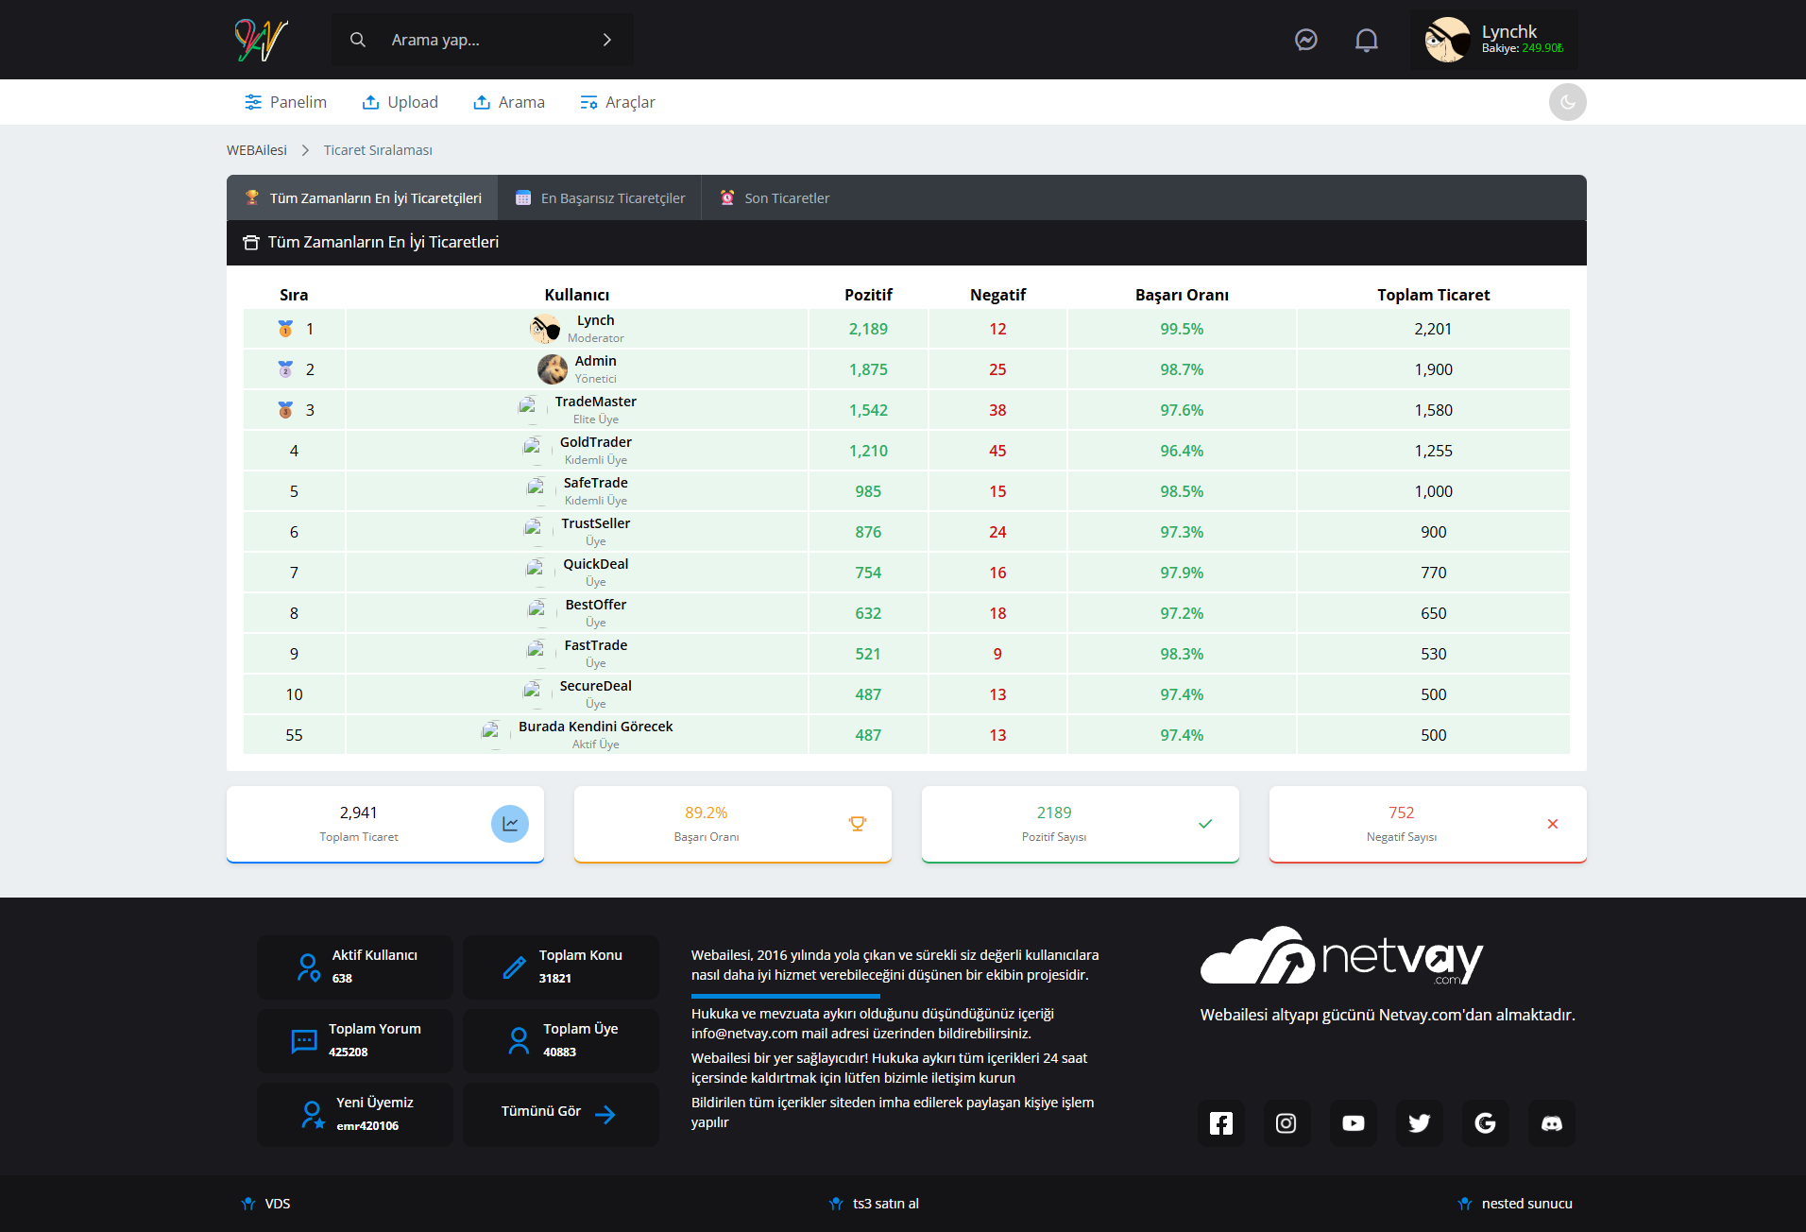Open the Twitter social link
The height and width of the screenshot is (1232, 1806).
click(x=1419, y=1123)
